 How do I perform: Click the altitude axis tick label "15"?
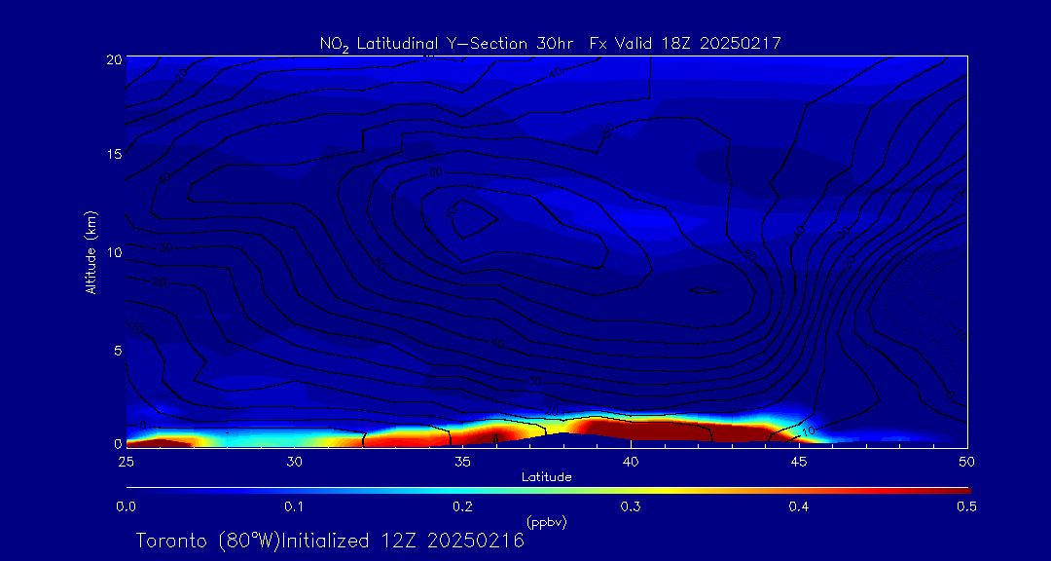coord(114,154)
